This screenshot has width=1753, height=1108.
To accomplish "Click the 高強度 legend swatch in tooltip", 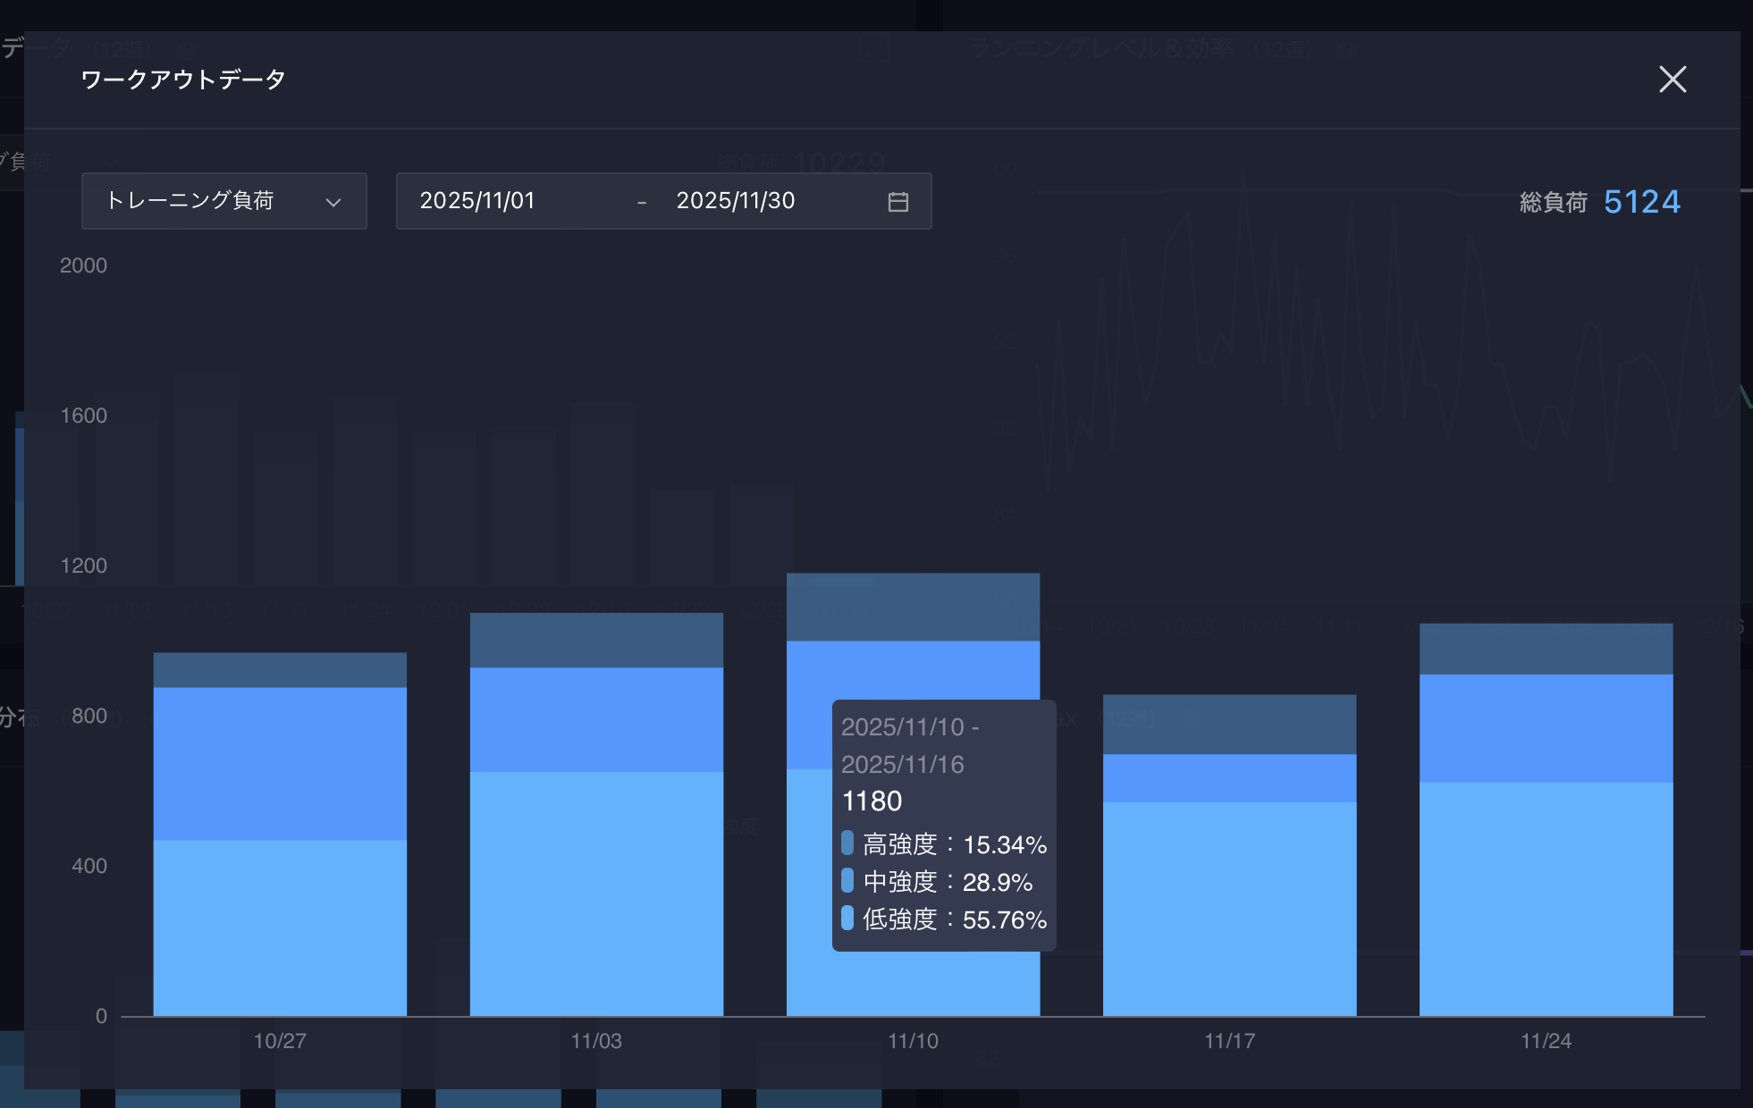I will coord(847,843).
